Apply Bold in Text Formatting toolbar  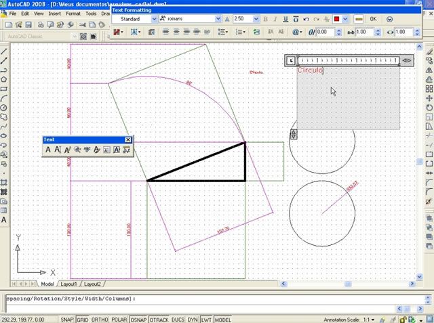pyautogui.click(x=265, y=19)
